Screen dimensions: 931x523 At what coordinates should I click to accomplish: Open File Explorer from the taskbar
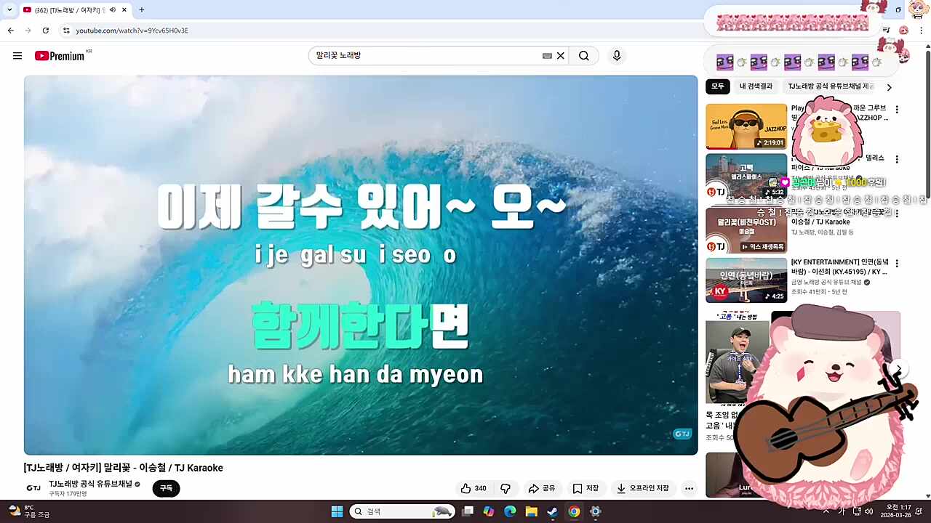pos(531,511)
